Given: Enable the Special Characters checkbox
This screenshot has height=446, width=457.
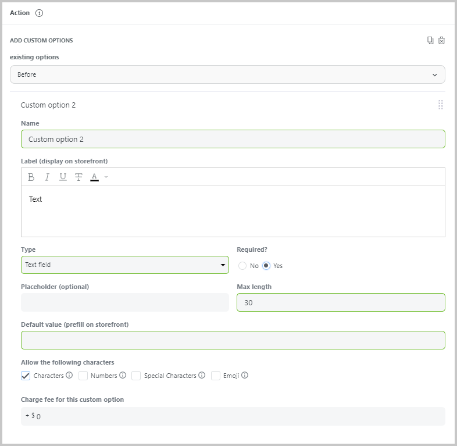Looking at the screenshot, I should (x=136, y=376).
